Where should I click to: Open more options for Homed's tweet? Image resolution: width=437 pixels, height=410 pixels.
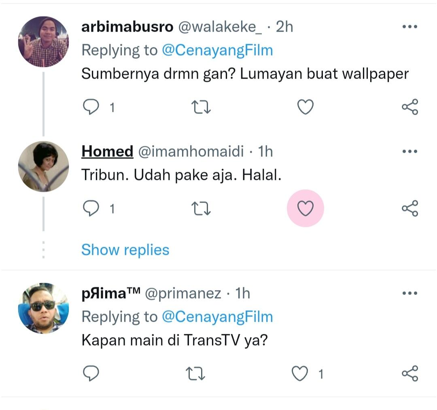click(x=410, y=151)
